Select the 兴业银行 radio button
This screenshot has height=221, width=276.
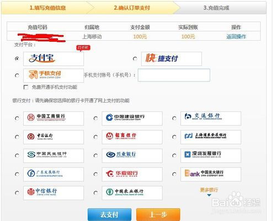coord(95,156)
